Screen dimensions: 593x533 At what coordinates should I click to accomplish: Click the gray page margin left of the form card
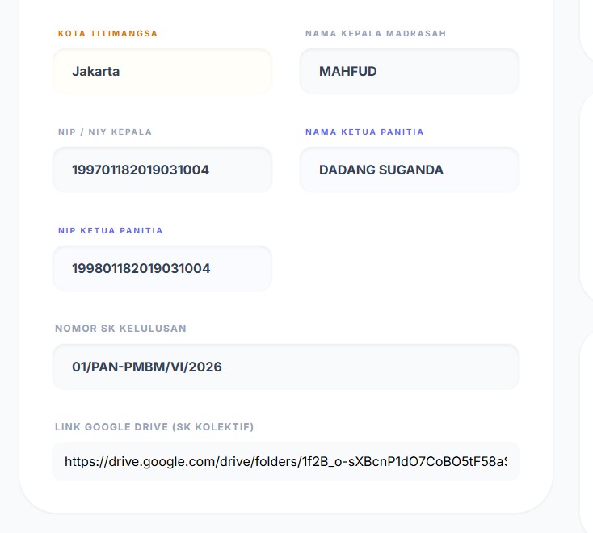(x=9, y=266)
